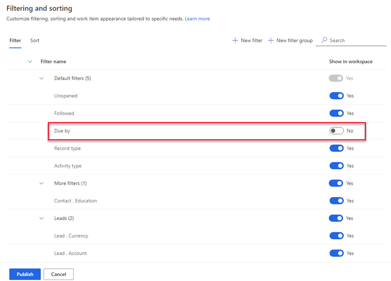Focus the Search input field

click(x=351, y=40)
